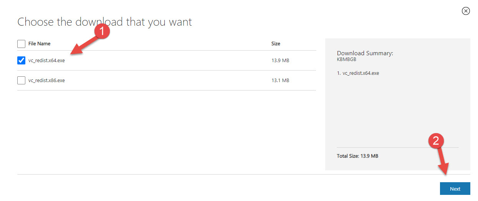Click summary entry 1. vc_redist.x64.exe
The width and height of the screenshot is (478, 201).
(358, 73)
